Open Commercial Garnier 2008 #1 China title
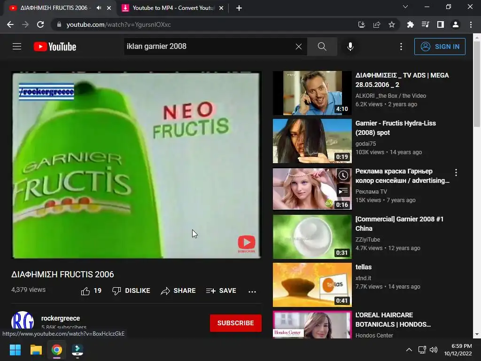The width and height of the screenshot is (481, 361). click(399, 224)
